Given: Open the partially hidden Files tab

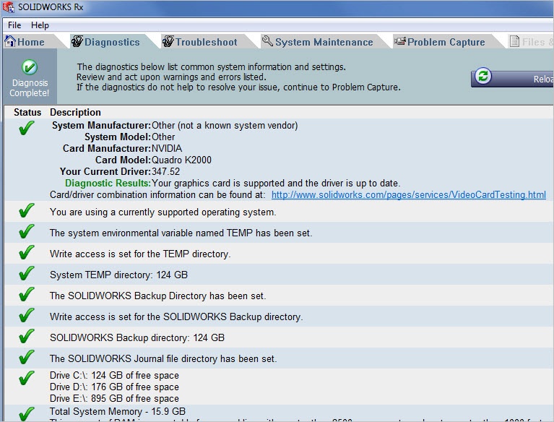Looking at the screenshot, I should [x=531, y=42].
